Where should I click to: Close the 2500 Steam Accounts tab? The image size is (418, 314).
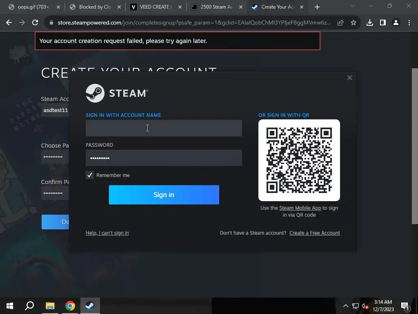click(x=241, y=7)
